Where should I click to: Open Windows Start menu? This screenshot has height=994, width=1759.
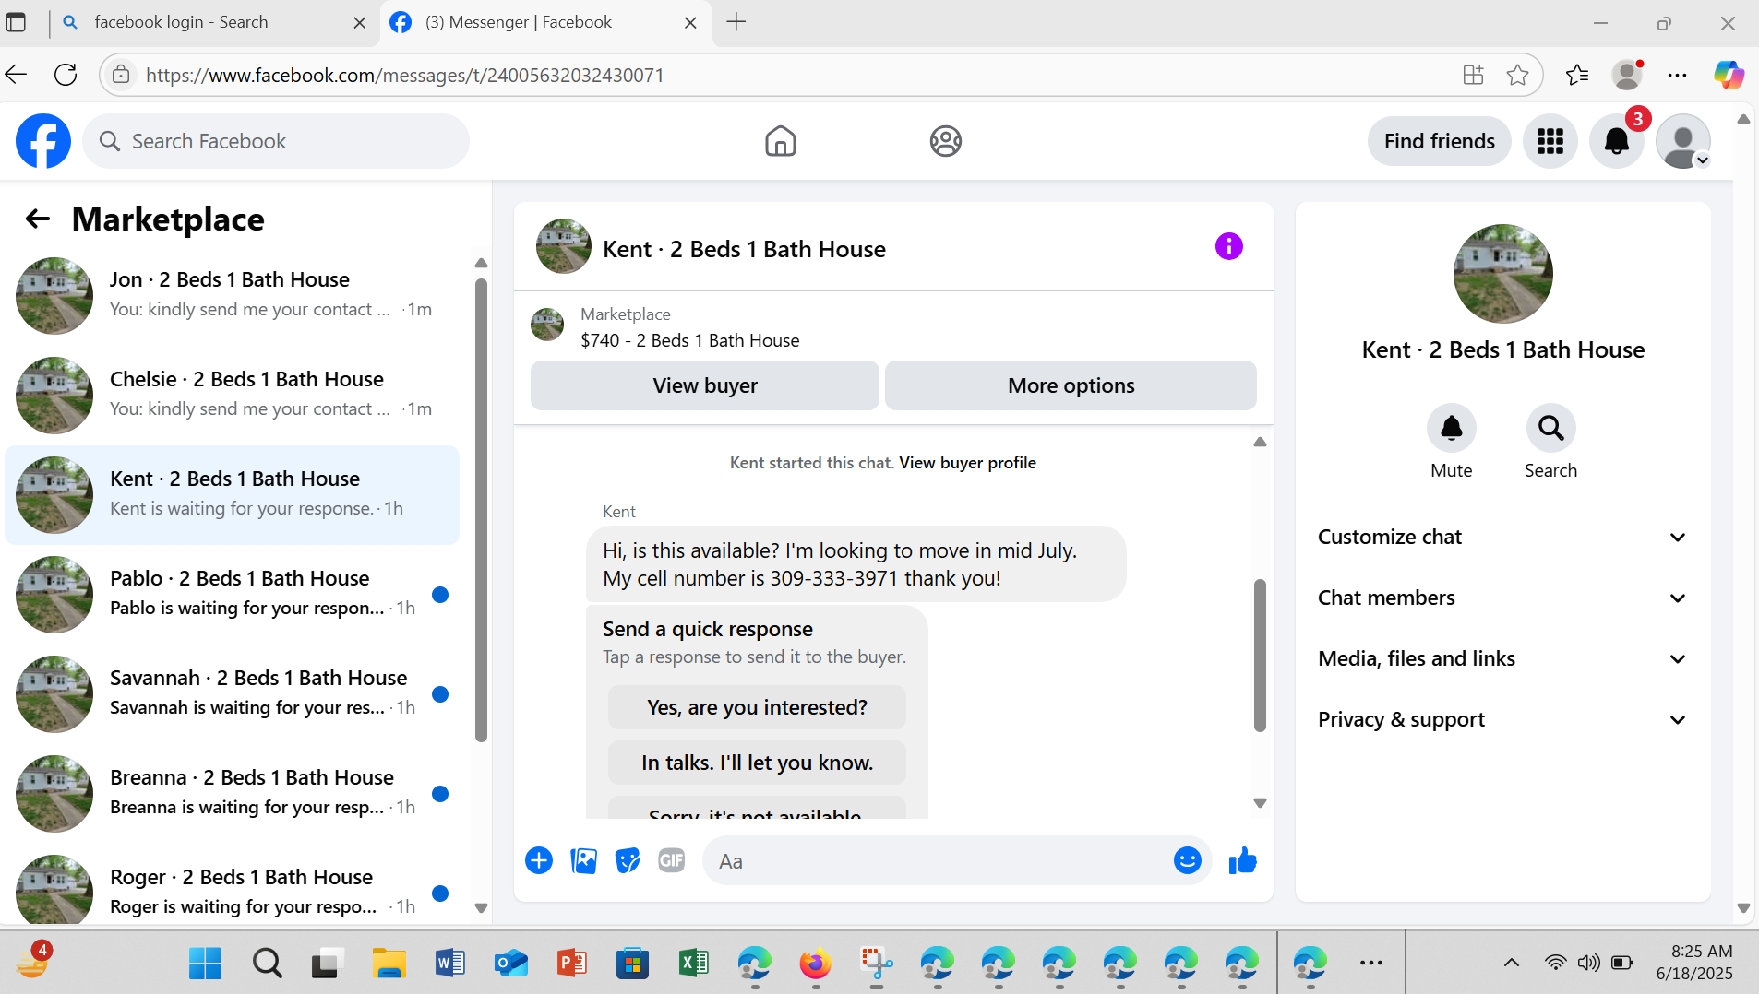(x=205, y=964)
